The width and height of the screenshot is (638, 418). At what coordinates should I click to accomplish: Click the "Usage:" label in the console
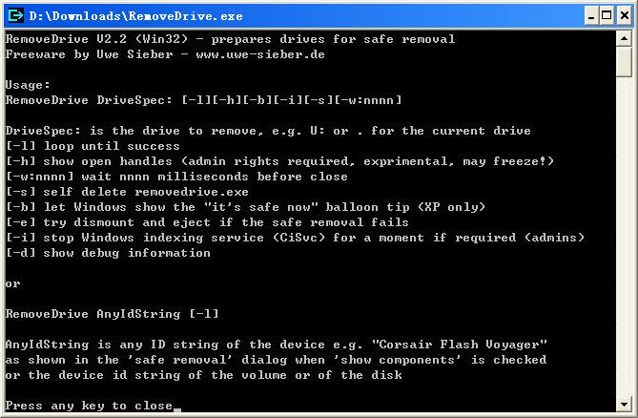tap(28, 85)
